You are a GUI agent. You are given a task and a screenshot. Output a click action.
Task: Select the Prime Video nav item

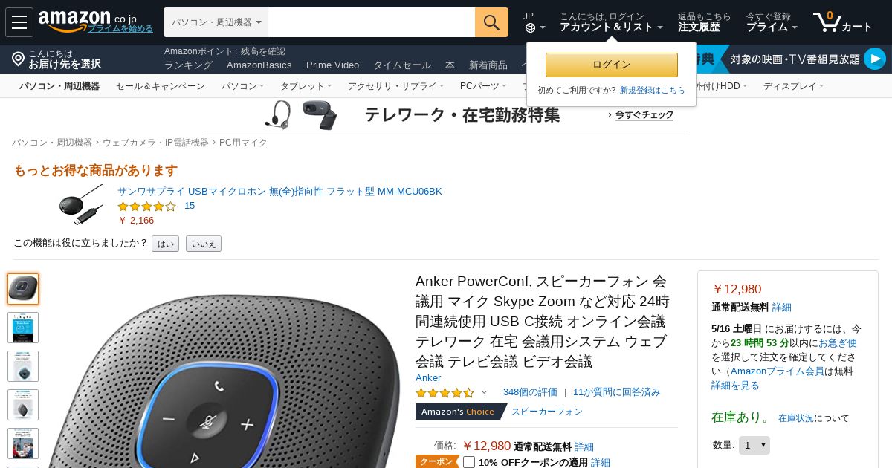click(x=332, y=65)
